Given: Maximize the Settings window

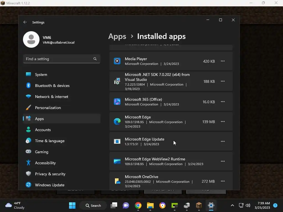Looking at the screenshot, I should 220,20.
